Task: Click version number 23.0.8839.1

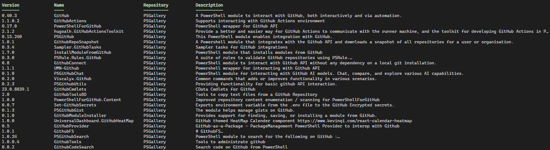Action: pyautogui.click(x=15, y=89)
